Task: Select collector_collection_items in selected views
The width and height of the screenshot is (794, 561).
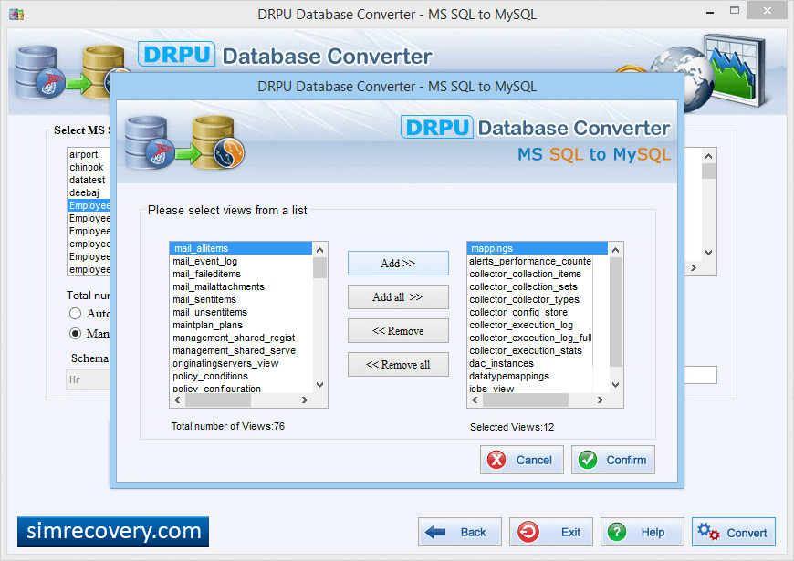Action: [538, 274]
